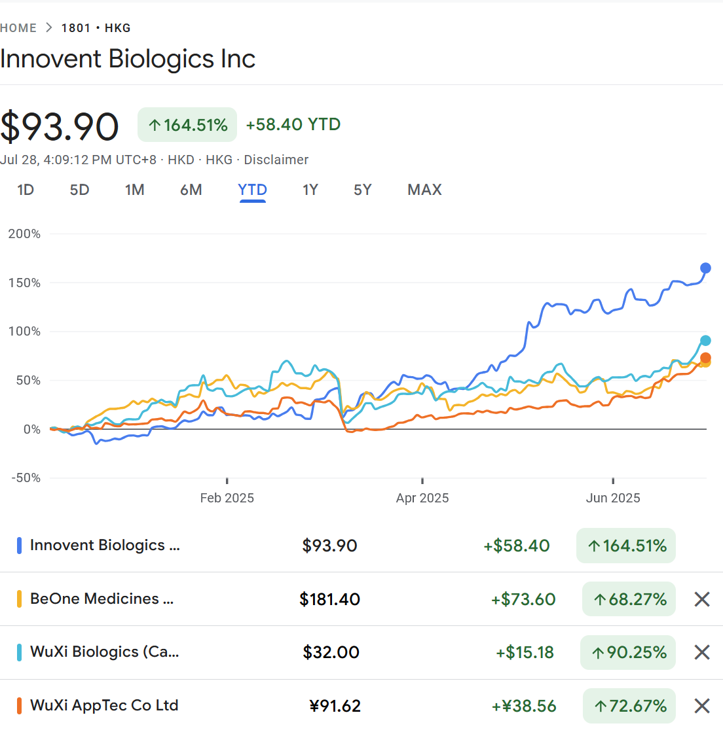
Task: Select the 5D time range tab
Action: [x=79, y=190]
